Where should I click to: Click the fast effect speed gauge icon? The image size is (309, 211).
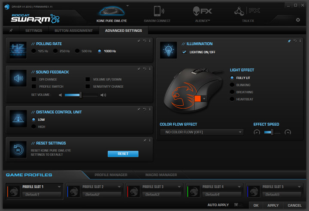coord(288,132)
